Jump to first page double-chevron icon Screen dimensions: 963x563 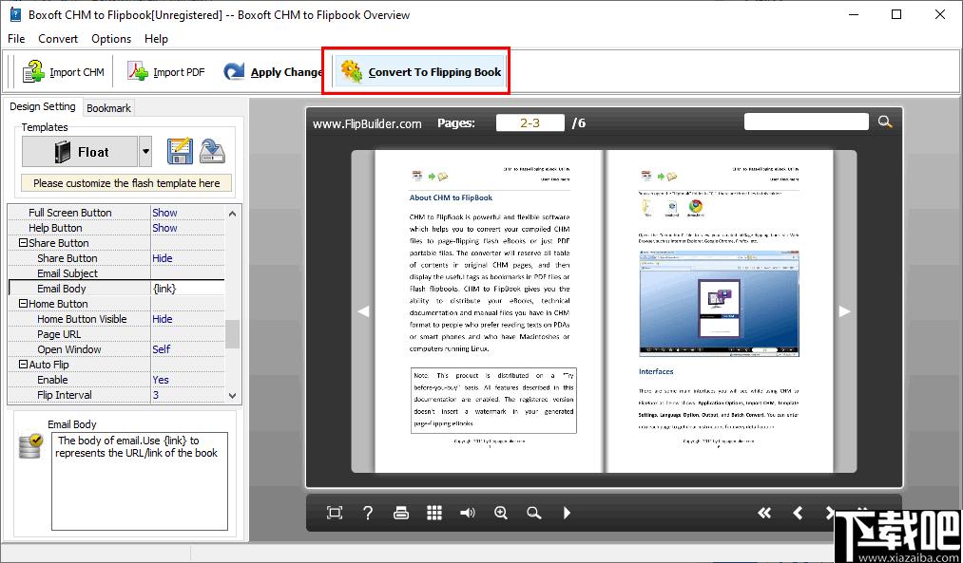[x=764, y=513]
